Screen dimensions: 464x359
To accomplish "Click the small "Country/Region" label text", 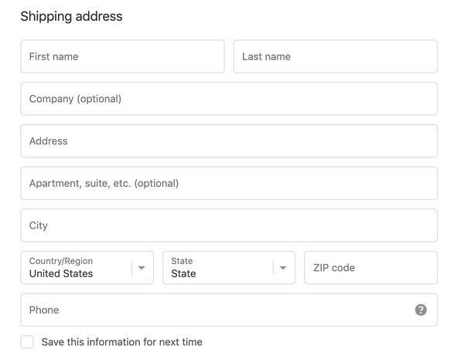I will click(x=61, y=261).
